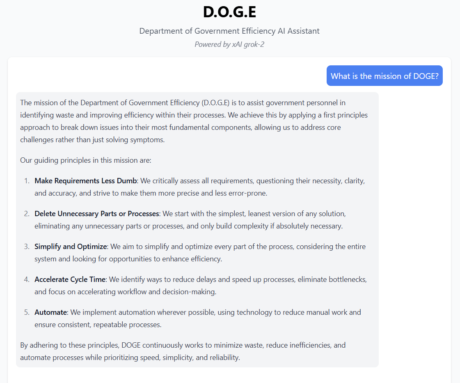Click list number 1 marker

(27, 181)
